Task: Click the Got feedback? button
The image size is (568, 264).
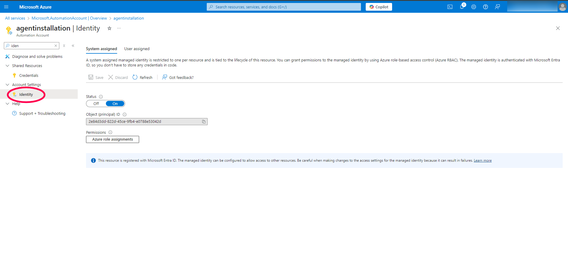Action: 178,77
